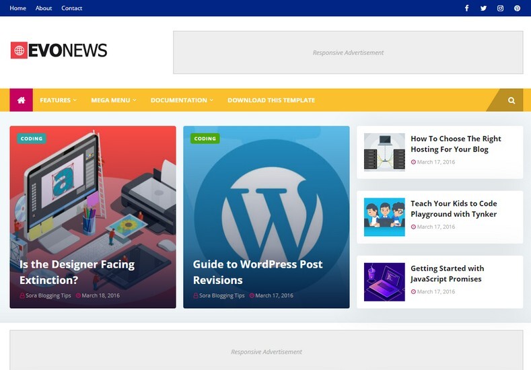Open the Instagram social icon
This screenshot has height=370, width=531.
click(500, 8)
